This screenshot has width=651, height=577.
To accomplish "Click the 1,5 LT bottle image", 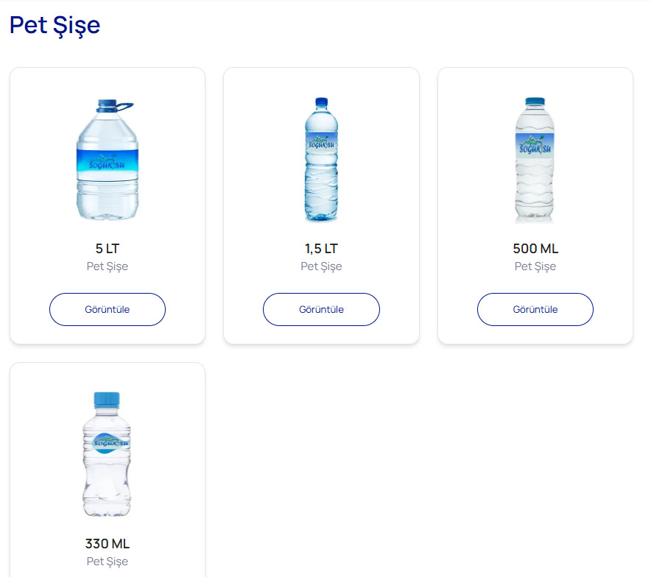I will (321, 159).
